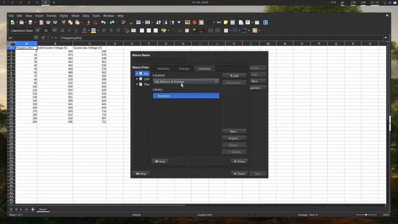Select the 'Standard' library entry
The image size is (398, 224).
[186, 96]
